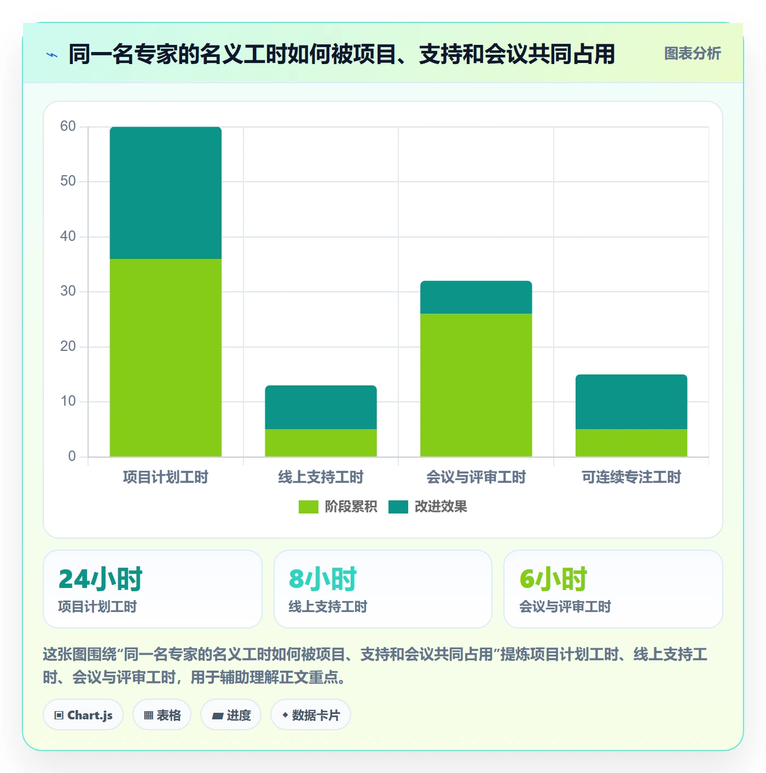The height and width of the screenshot is (773, 766).
Task: Select the 表格 tag chip
Action: point(162,715)
